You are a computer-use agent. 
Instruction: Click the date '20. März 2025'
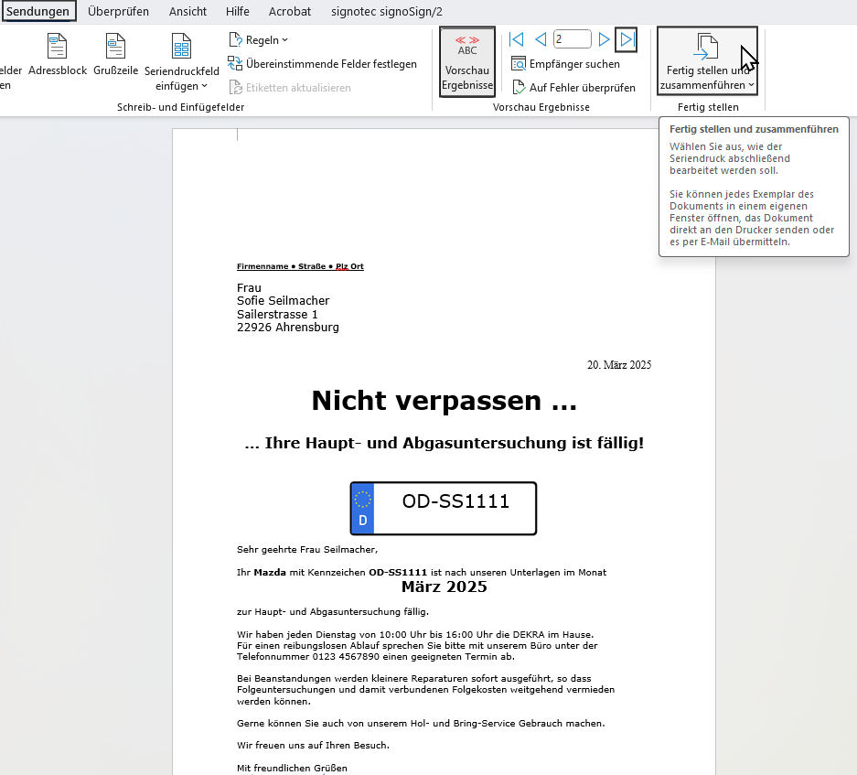point(619,365)
